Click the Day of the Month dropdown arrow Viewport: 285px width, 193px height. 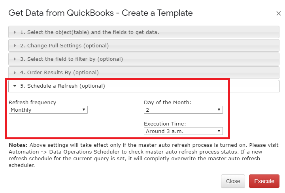click(219, 110)
